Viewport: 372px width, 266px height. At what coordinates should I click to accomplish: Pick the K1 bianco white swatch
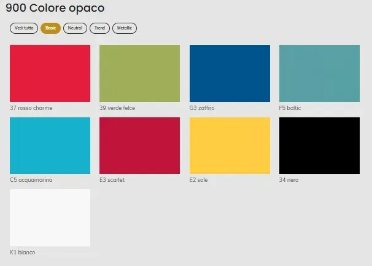point(50,217)
